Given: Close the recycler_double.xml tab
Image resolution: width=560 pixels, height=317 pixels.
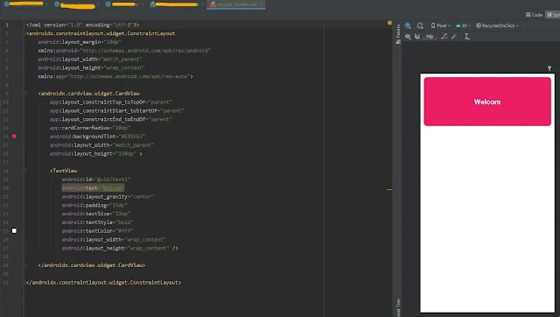Looking at the screenshot, I should coord(261,4).
